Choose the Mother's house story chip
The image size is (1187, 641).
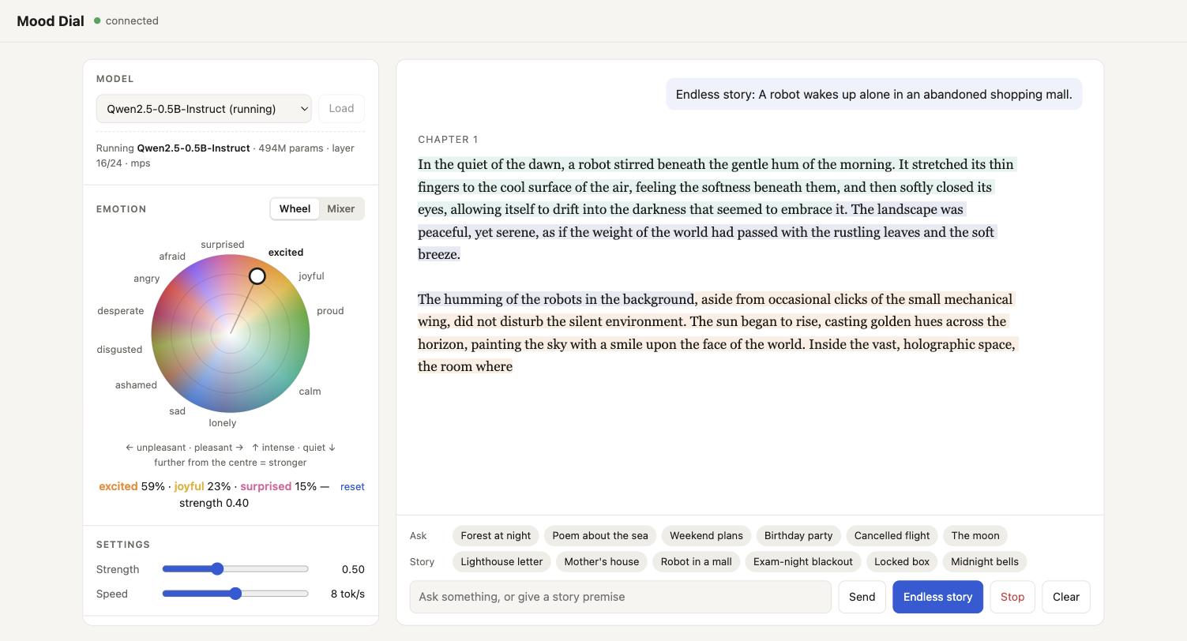click(602, 562)
